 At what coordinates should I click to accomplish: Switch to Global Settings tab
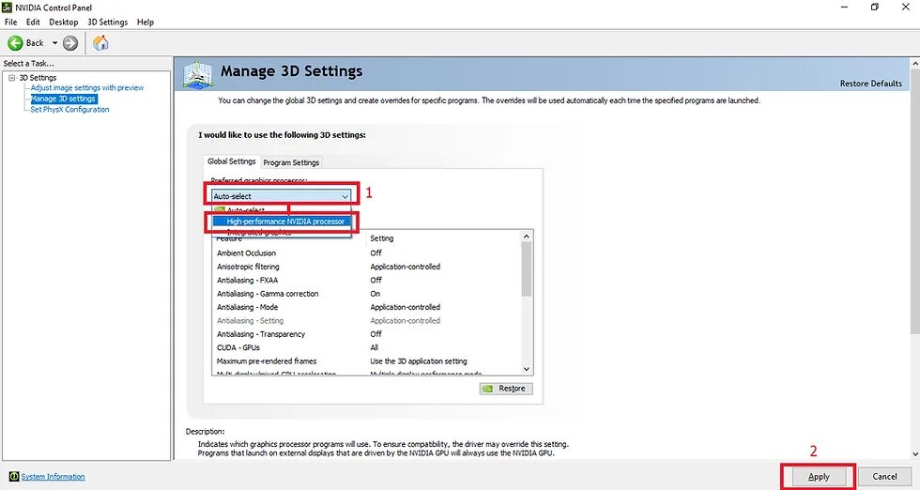(231, 161)
